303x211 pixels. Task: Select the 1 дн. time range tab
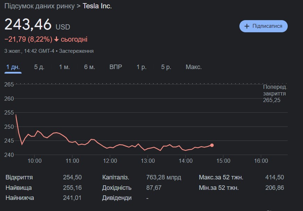tap(13, 67)
